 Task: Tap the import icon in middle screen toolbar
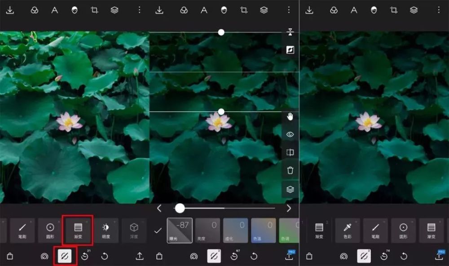159,10
